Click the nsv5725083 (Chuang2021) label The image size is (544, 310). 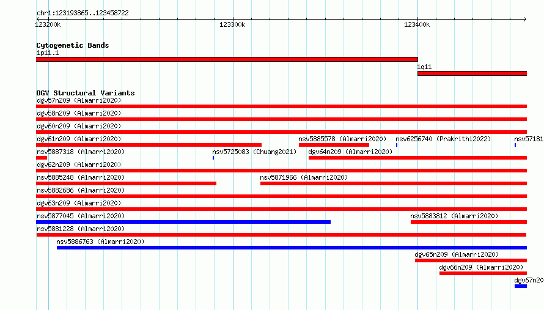pyautogui.click(x=254, y=152)
